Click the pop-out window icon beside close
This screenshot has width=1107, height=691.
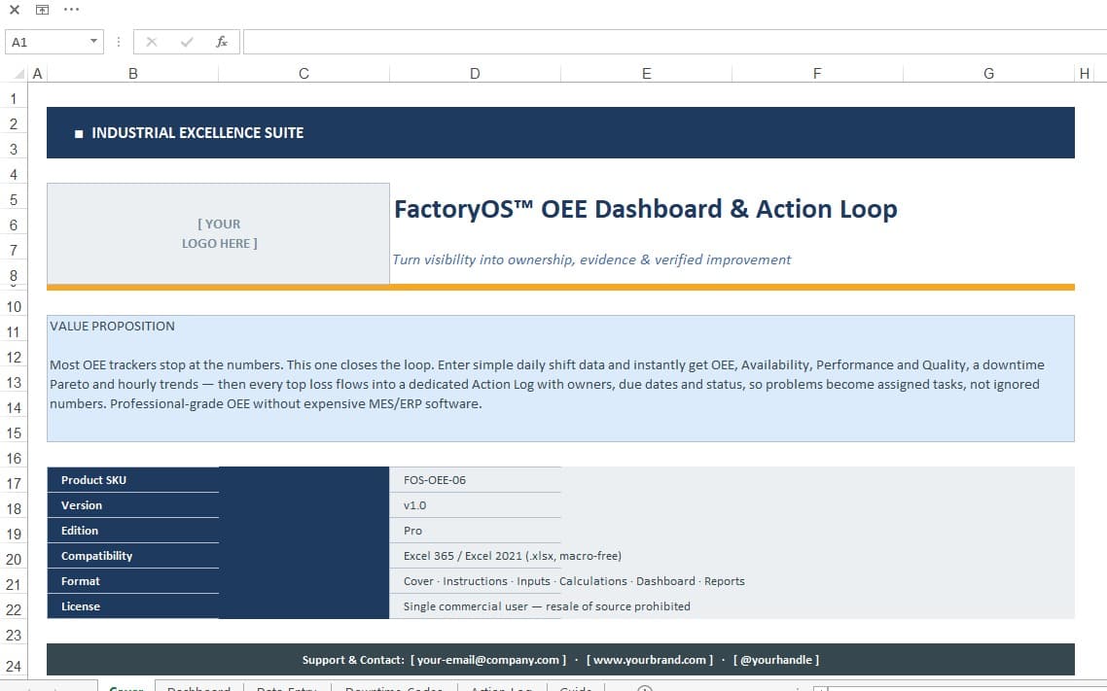pyautogui.click(x=43, y=10)
